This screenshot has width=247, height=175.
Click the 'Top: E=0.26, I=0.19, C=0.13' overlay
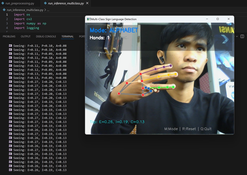(x=117, y=122)
